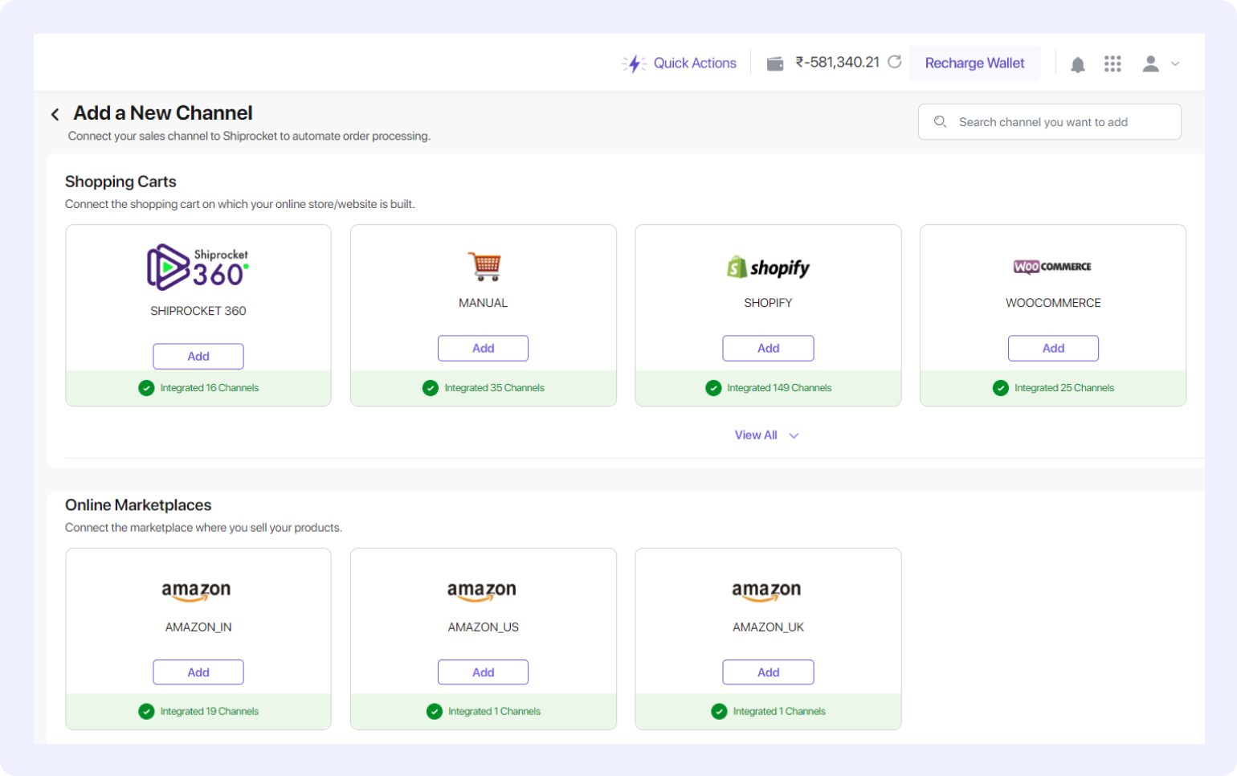Expand View All shopping carts
Viewport: 1237px width, 776px height.
pyautogui.click(x=765, y=435)
